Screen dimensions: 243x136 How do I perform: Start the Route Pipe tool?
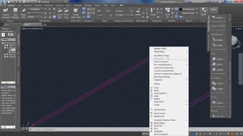[x=24, y=13]
